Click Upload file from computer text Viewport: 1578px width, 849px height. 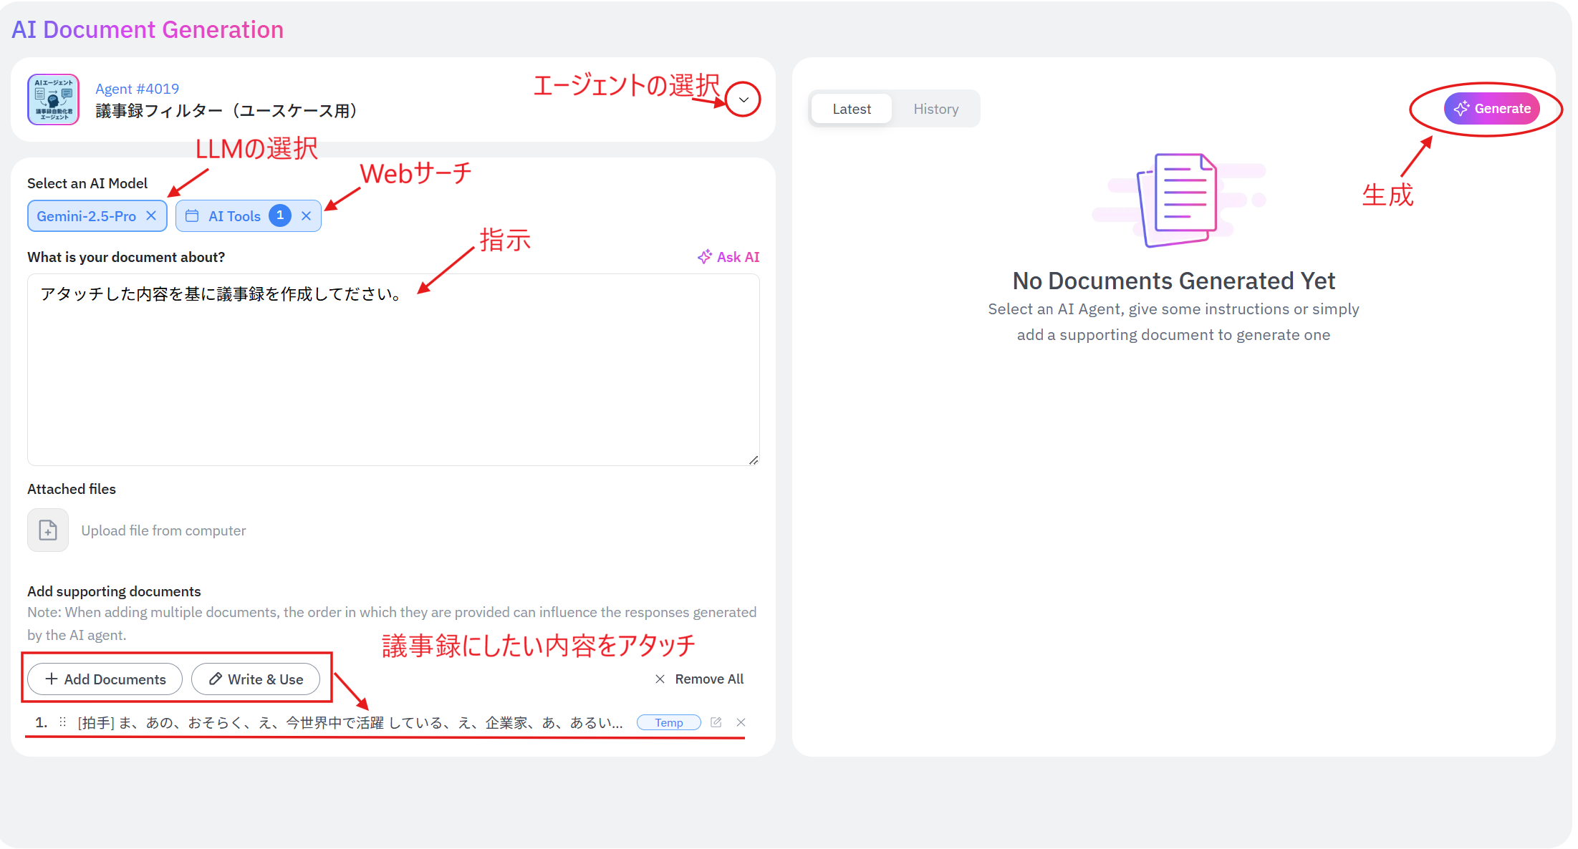(163, 530)
